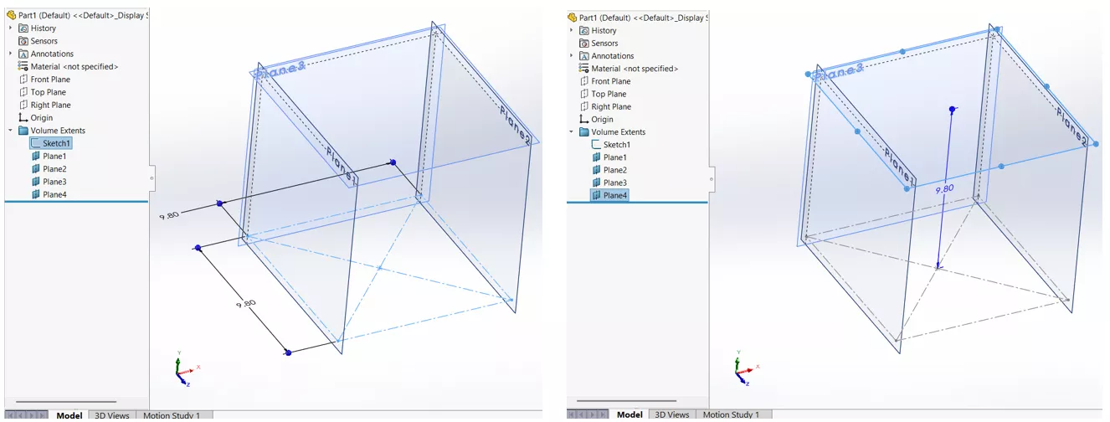Select 'Plane1' text in right screenshot tree

(x=616, y=157)
